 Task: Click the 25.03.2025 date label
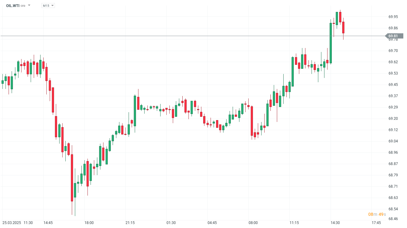[x=12, y=223]
